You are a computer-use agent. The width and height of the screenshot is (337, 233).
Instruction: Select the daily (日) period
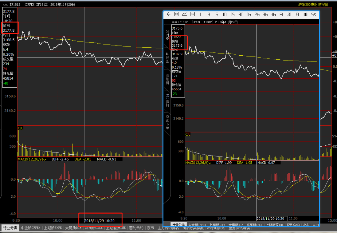(x=281, y=14)
